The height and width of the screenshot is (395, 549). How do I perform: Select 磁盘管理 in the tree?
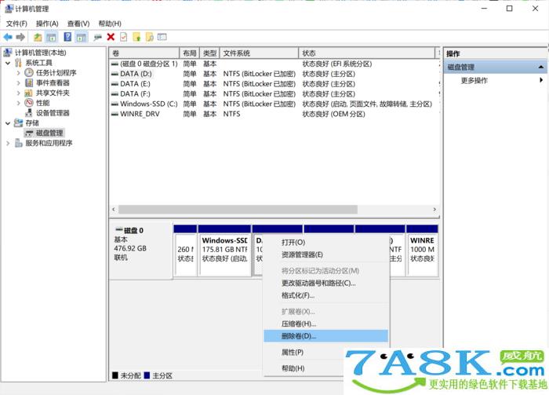pos(49,133)
